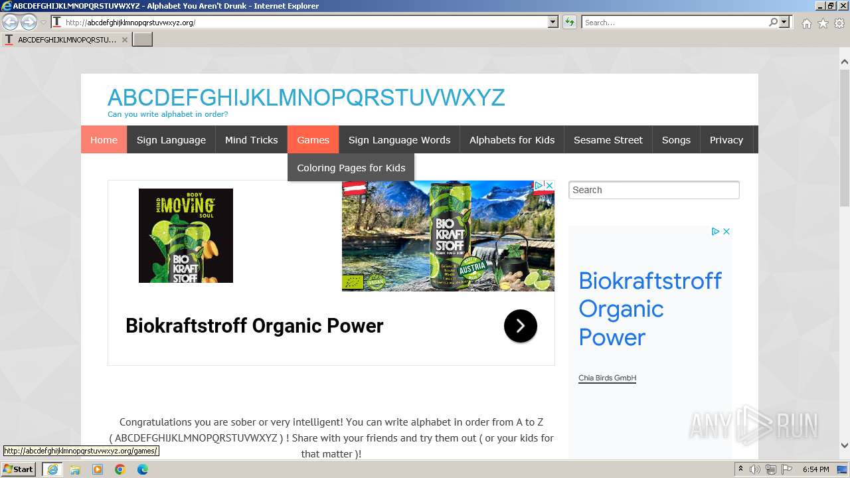The image size is (850, 478).
Task: Click the sidebar ad AdChoices triangle icon
Action: tap(716, 232)
